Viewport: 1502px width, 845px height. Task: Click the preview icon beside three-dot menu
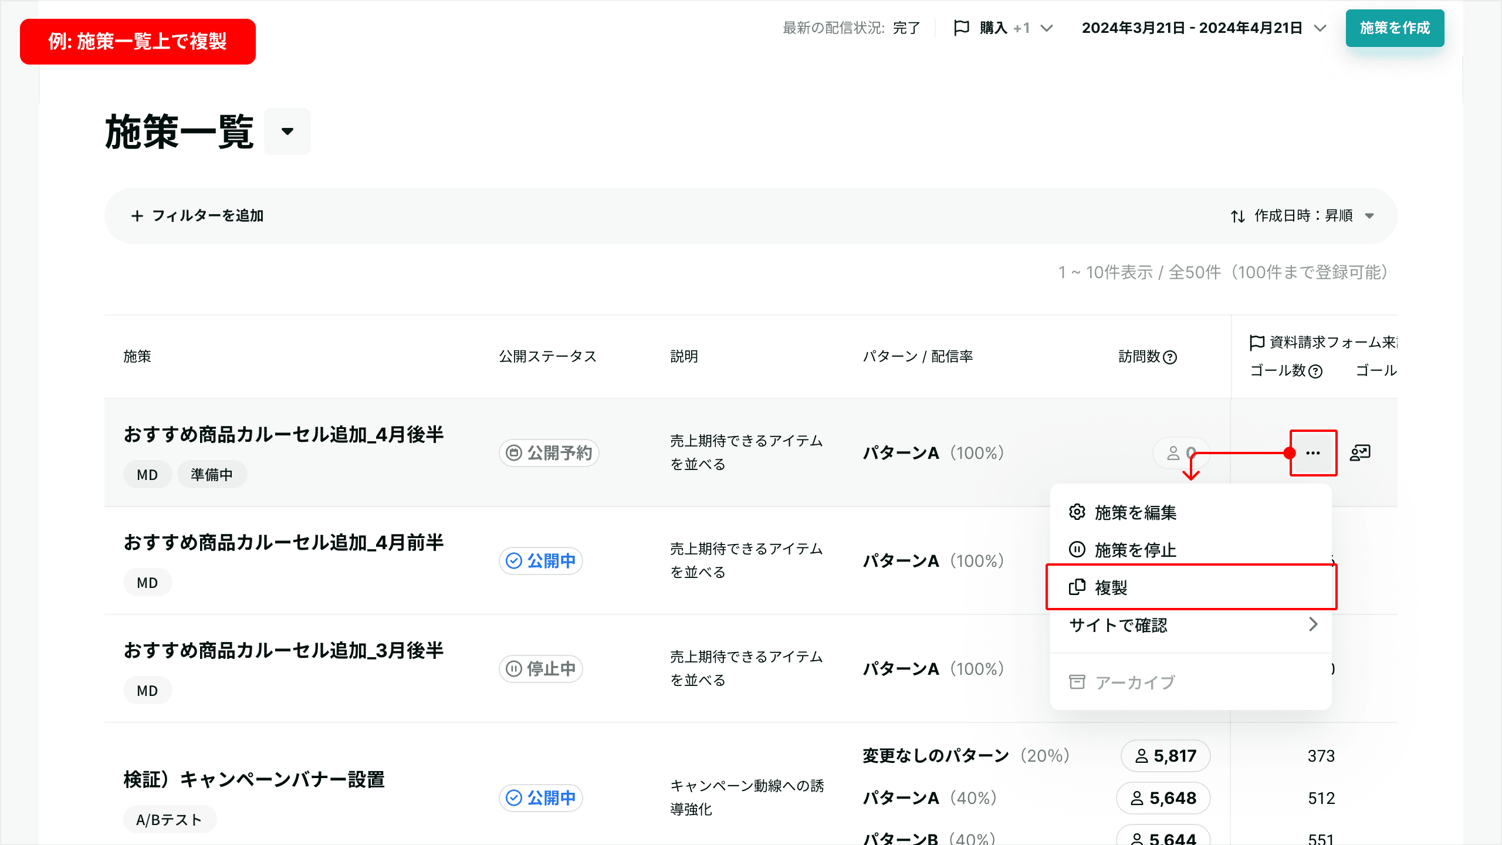pos(1360,452)
